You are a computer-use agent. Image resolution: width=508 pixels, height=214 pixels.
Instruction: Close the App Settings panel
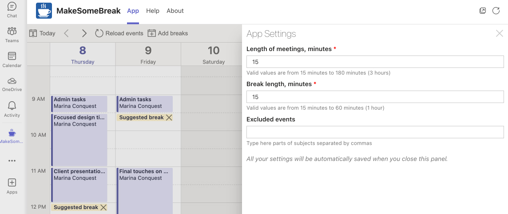(499, 33)
